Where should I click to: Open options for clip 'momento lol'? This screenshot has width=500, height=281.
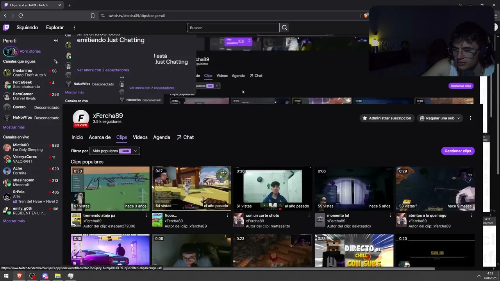click(x=390, y=215)
